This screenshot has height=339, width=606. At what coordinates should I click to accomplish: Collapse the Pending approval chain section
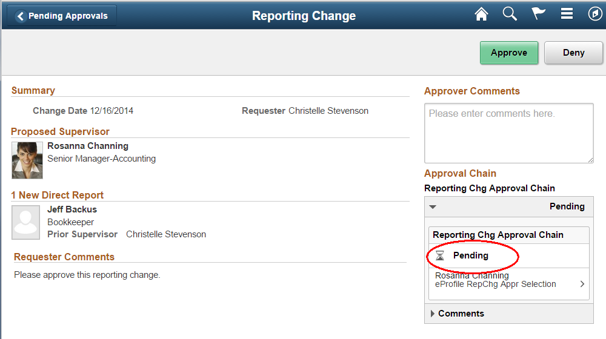coord(433,207)
